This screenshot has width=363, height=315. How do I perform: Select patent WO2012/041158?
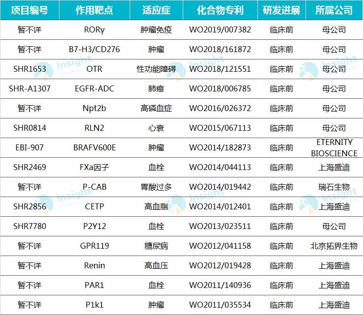(220, 246)
